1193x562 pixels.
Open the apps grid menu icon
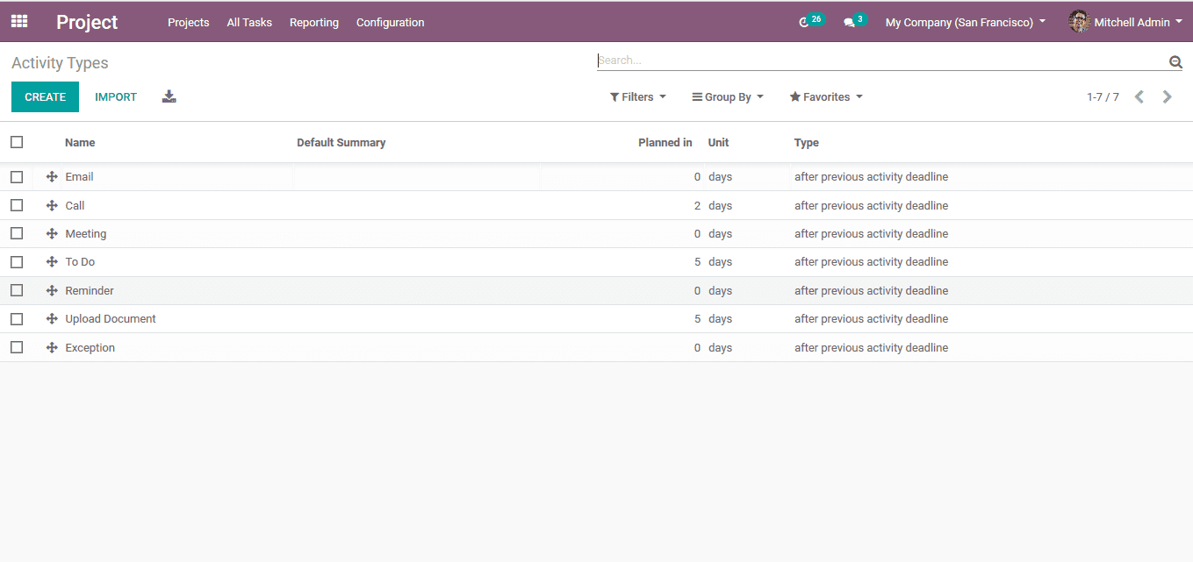pyautogui.click(x=19, y=21)
